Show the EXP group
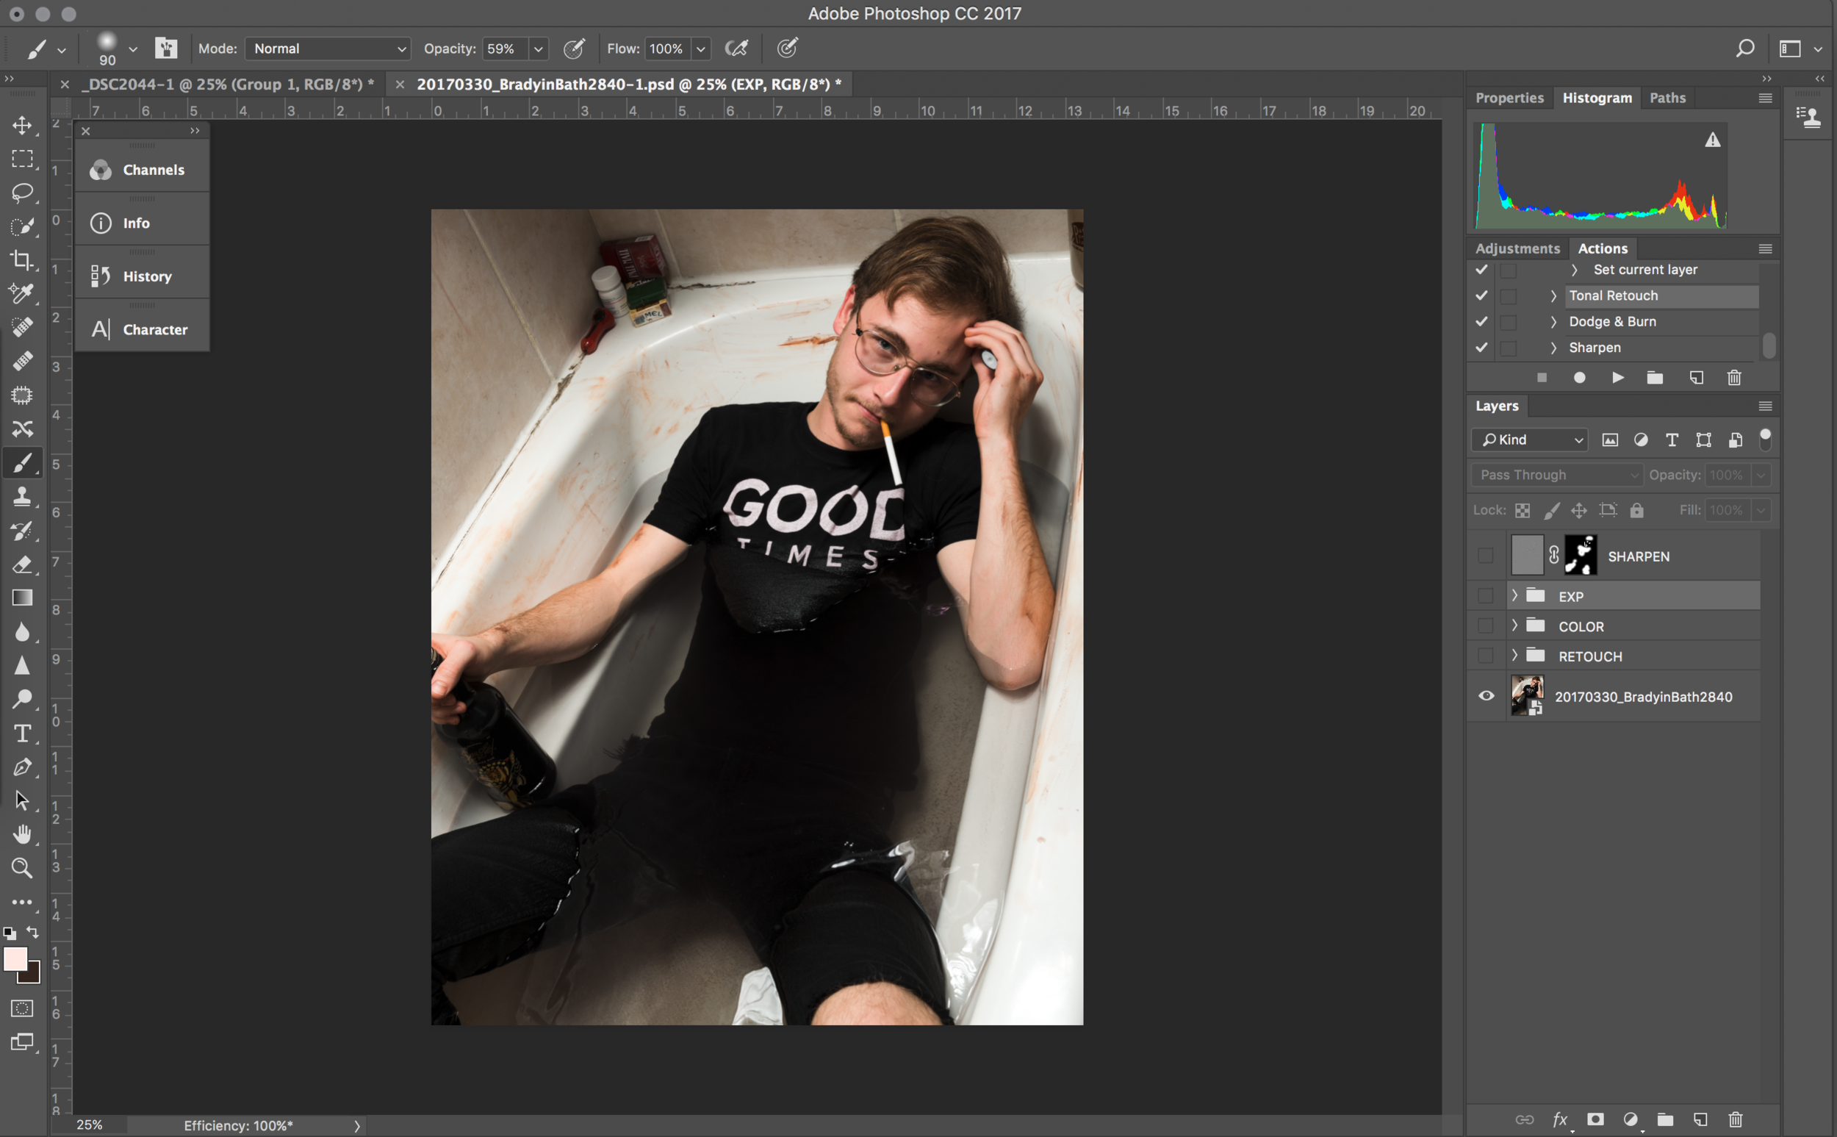Viewport: 1837px width, 1137px height. 1485,595
